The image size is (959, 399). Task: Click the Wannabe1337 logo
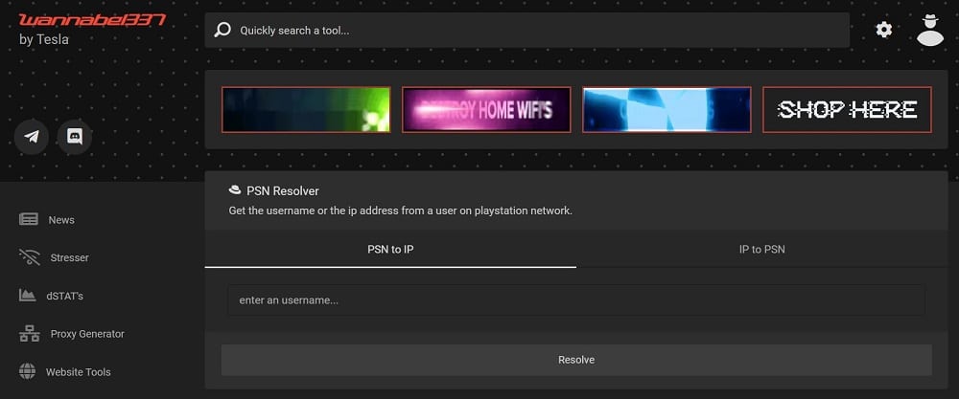pyautogui.click(x=92, y=20)
